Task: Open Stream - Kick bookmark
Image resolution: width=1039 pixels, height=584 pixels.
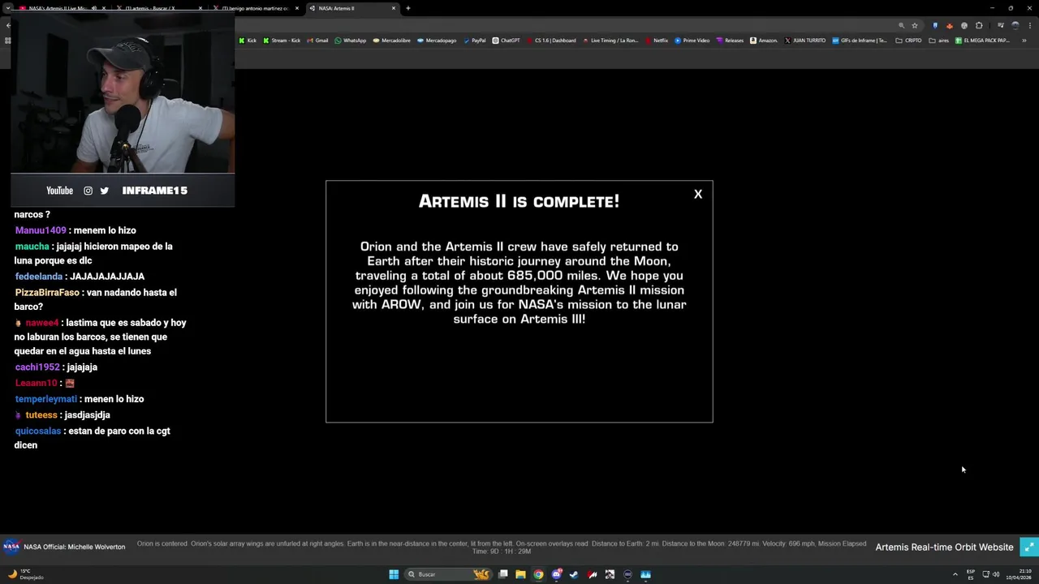Action: click(x=281, y=41)
